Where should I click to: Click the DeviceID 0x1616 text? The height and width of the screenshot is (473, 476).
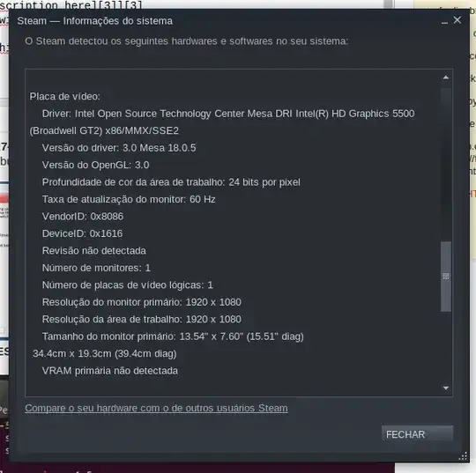82,233
